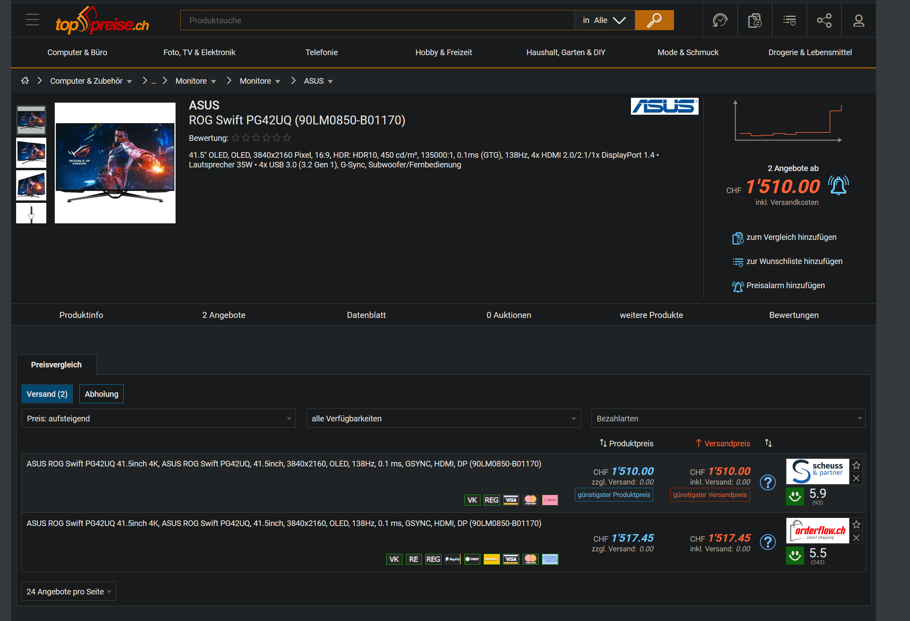Switch to the Datenblatt tab
910x621 pixels.
pos(366,315)
